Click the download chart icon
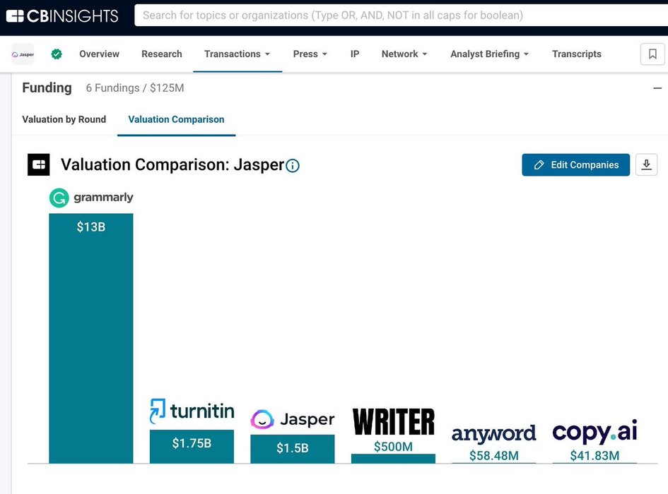The width and height of the screenshot is (668, 494). [x=646, y=164]
